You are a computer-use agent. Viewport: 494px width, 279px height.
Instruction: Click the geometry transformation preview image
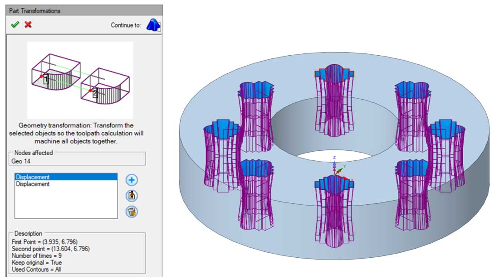[x=80, y=80]
